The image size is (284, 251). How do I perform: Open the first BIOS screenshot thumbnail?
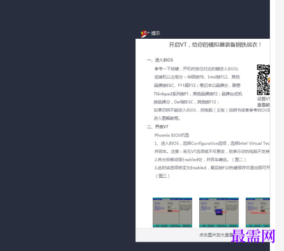(x=172, y=212)
